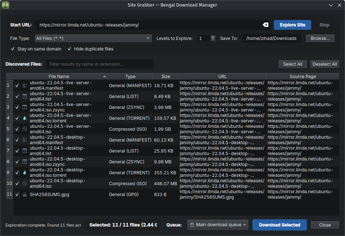Select the row 2 header number
The width and height of the screenshot is (345, 236).
(9, 96)
